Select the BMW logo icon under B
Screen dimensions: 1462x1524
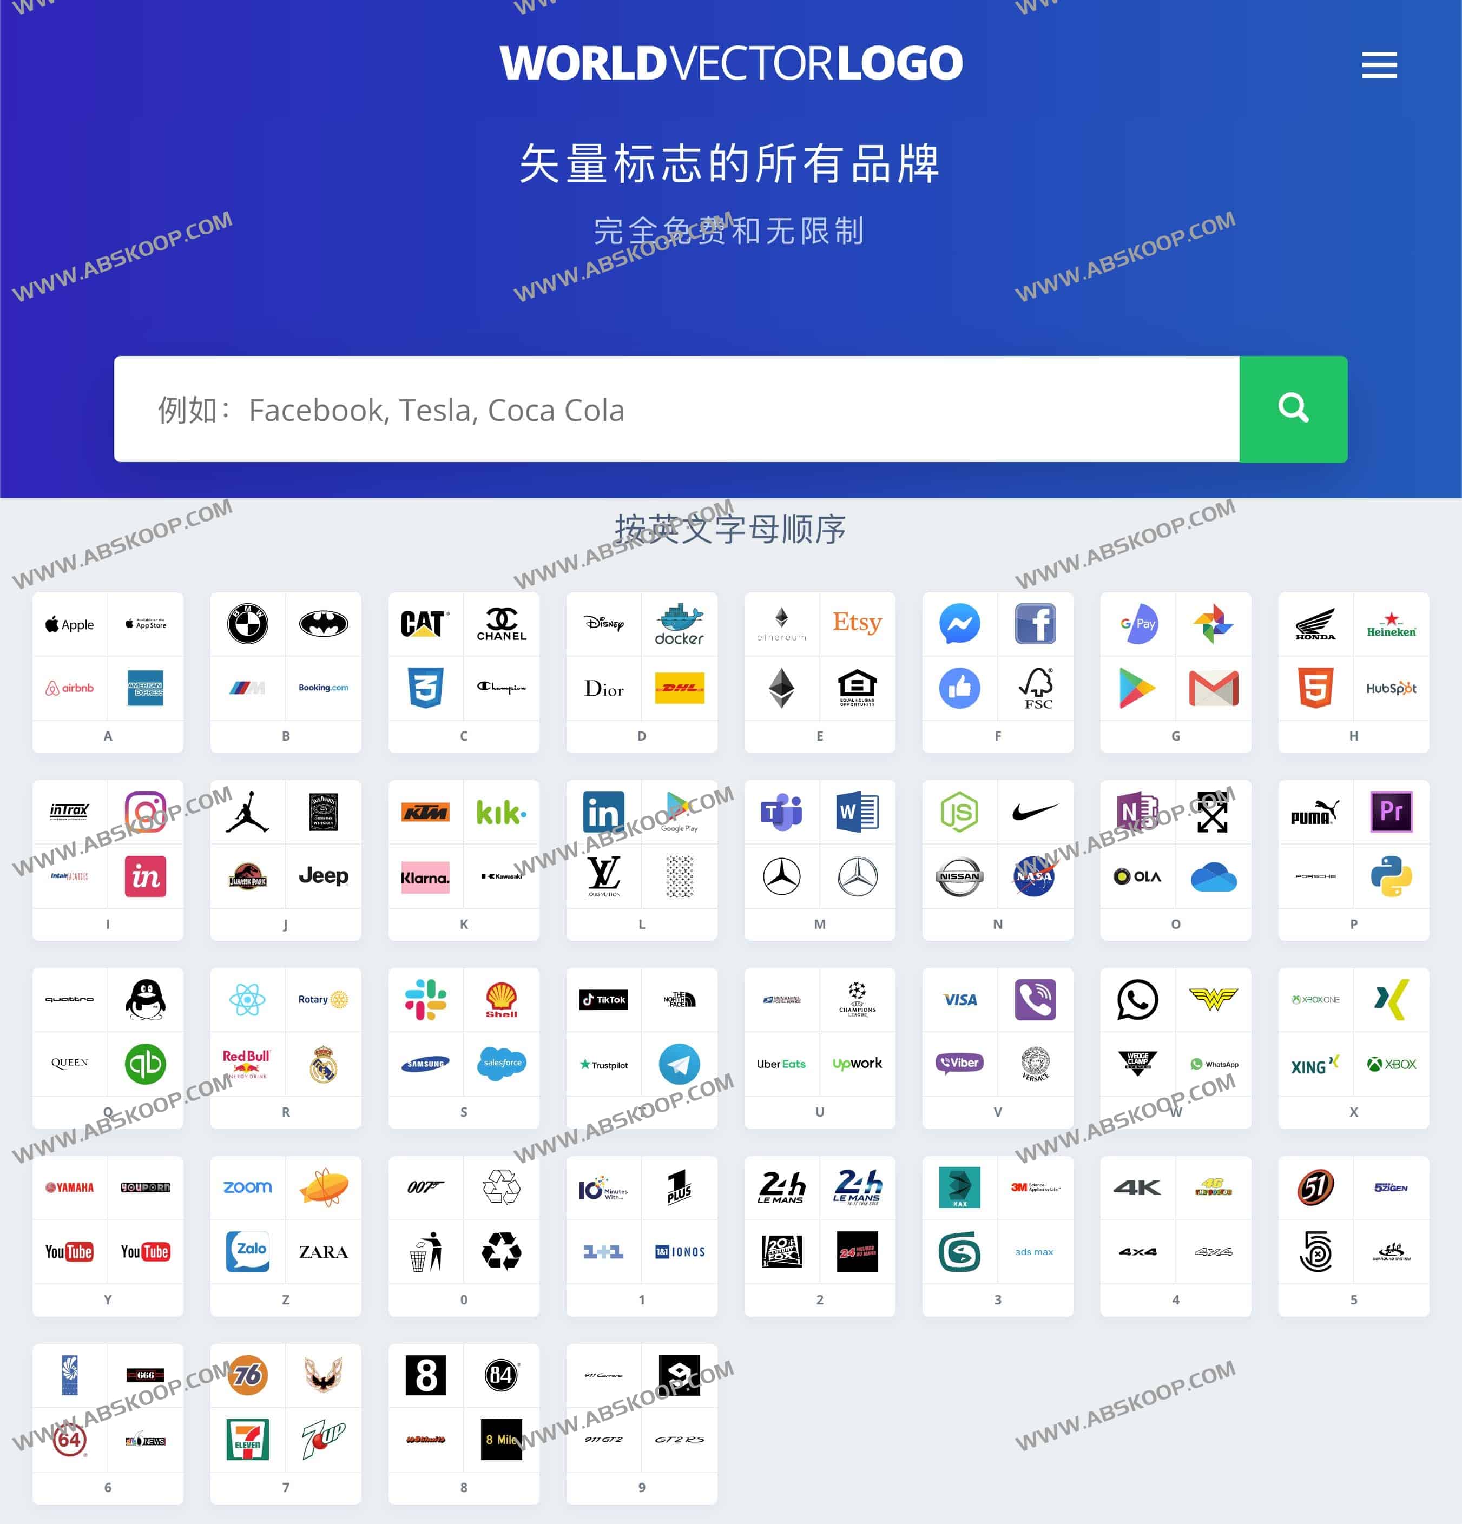point(249,624)
